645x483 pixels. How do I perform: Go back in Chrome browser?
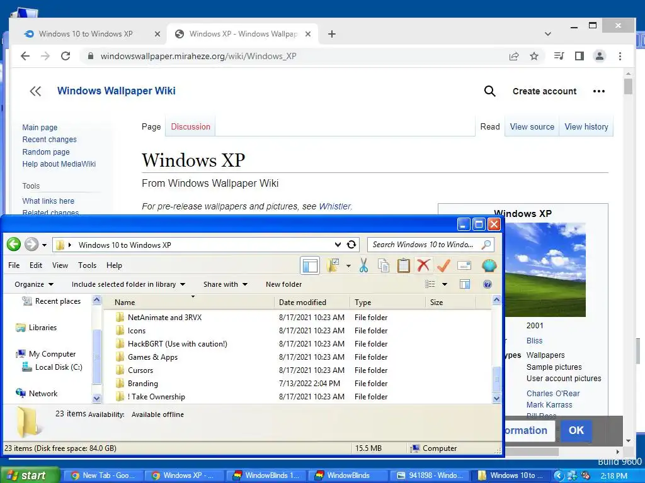tap(25, 56)
